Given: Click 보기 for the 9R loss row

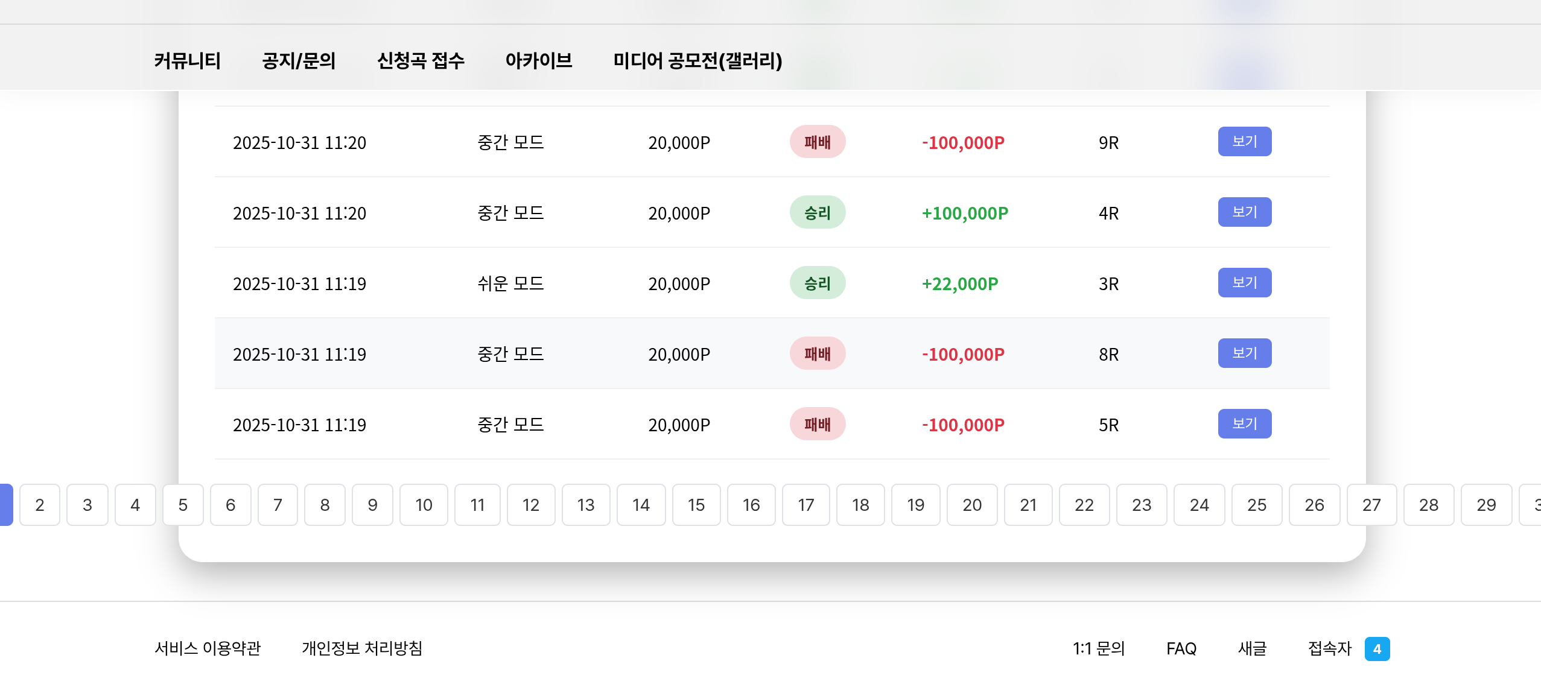Looking at the screenshot, I should [1244, 142].
